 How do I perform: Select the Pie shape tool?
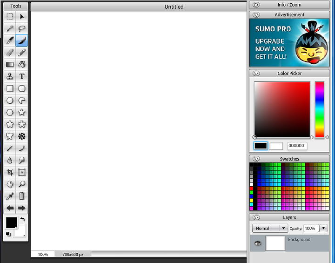tap(21, 100)
